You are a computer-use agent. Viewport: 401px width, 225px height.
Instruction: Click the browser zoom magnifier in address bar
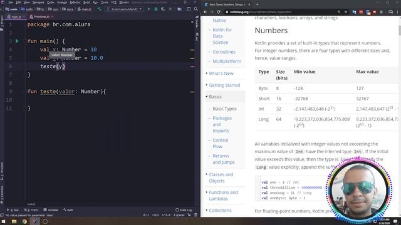(339, 12)
